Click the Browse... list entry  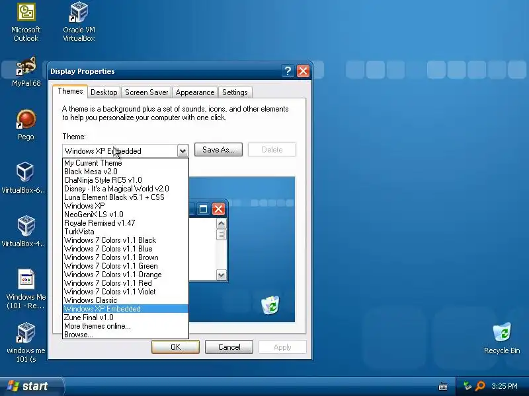click(x=126, y=335)
